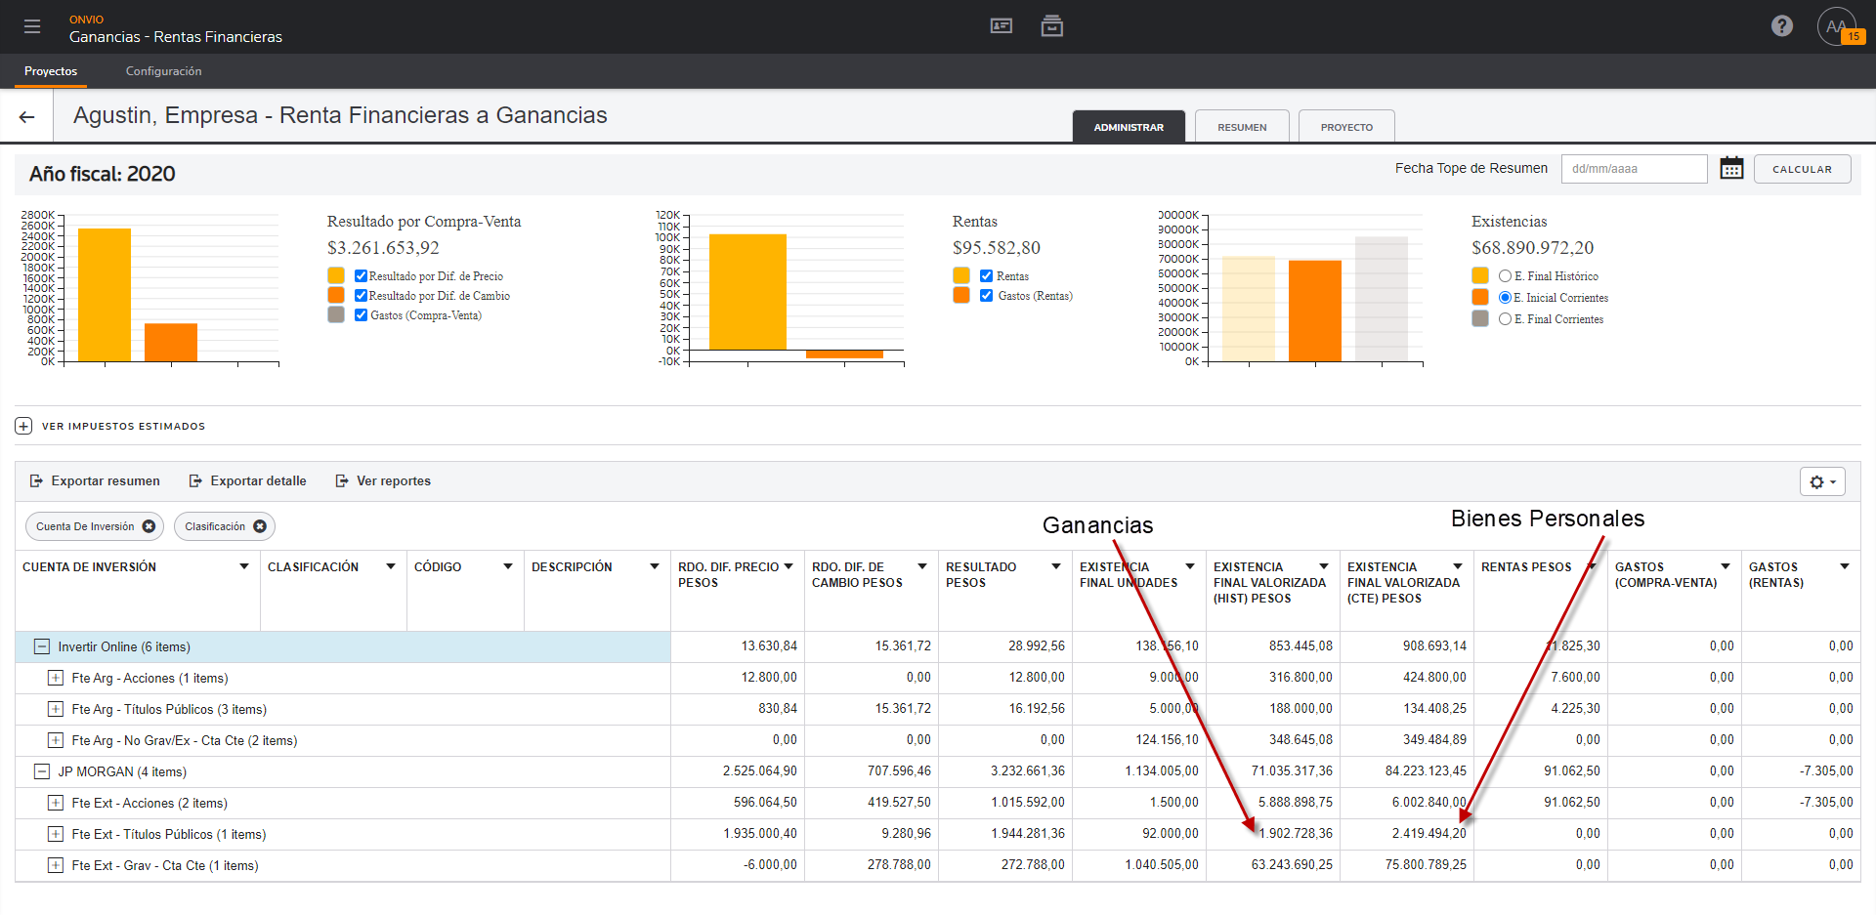Select the E. Final Histórico radio option
The height and width of the screenshot is (915, 1876).
(x=1505, y=276)
